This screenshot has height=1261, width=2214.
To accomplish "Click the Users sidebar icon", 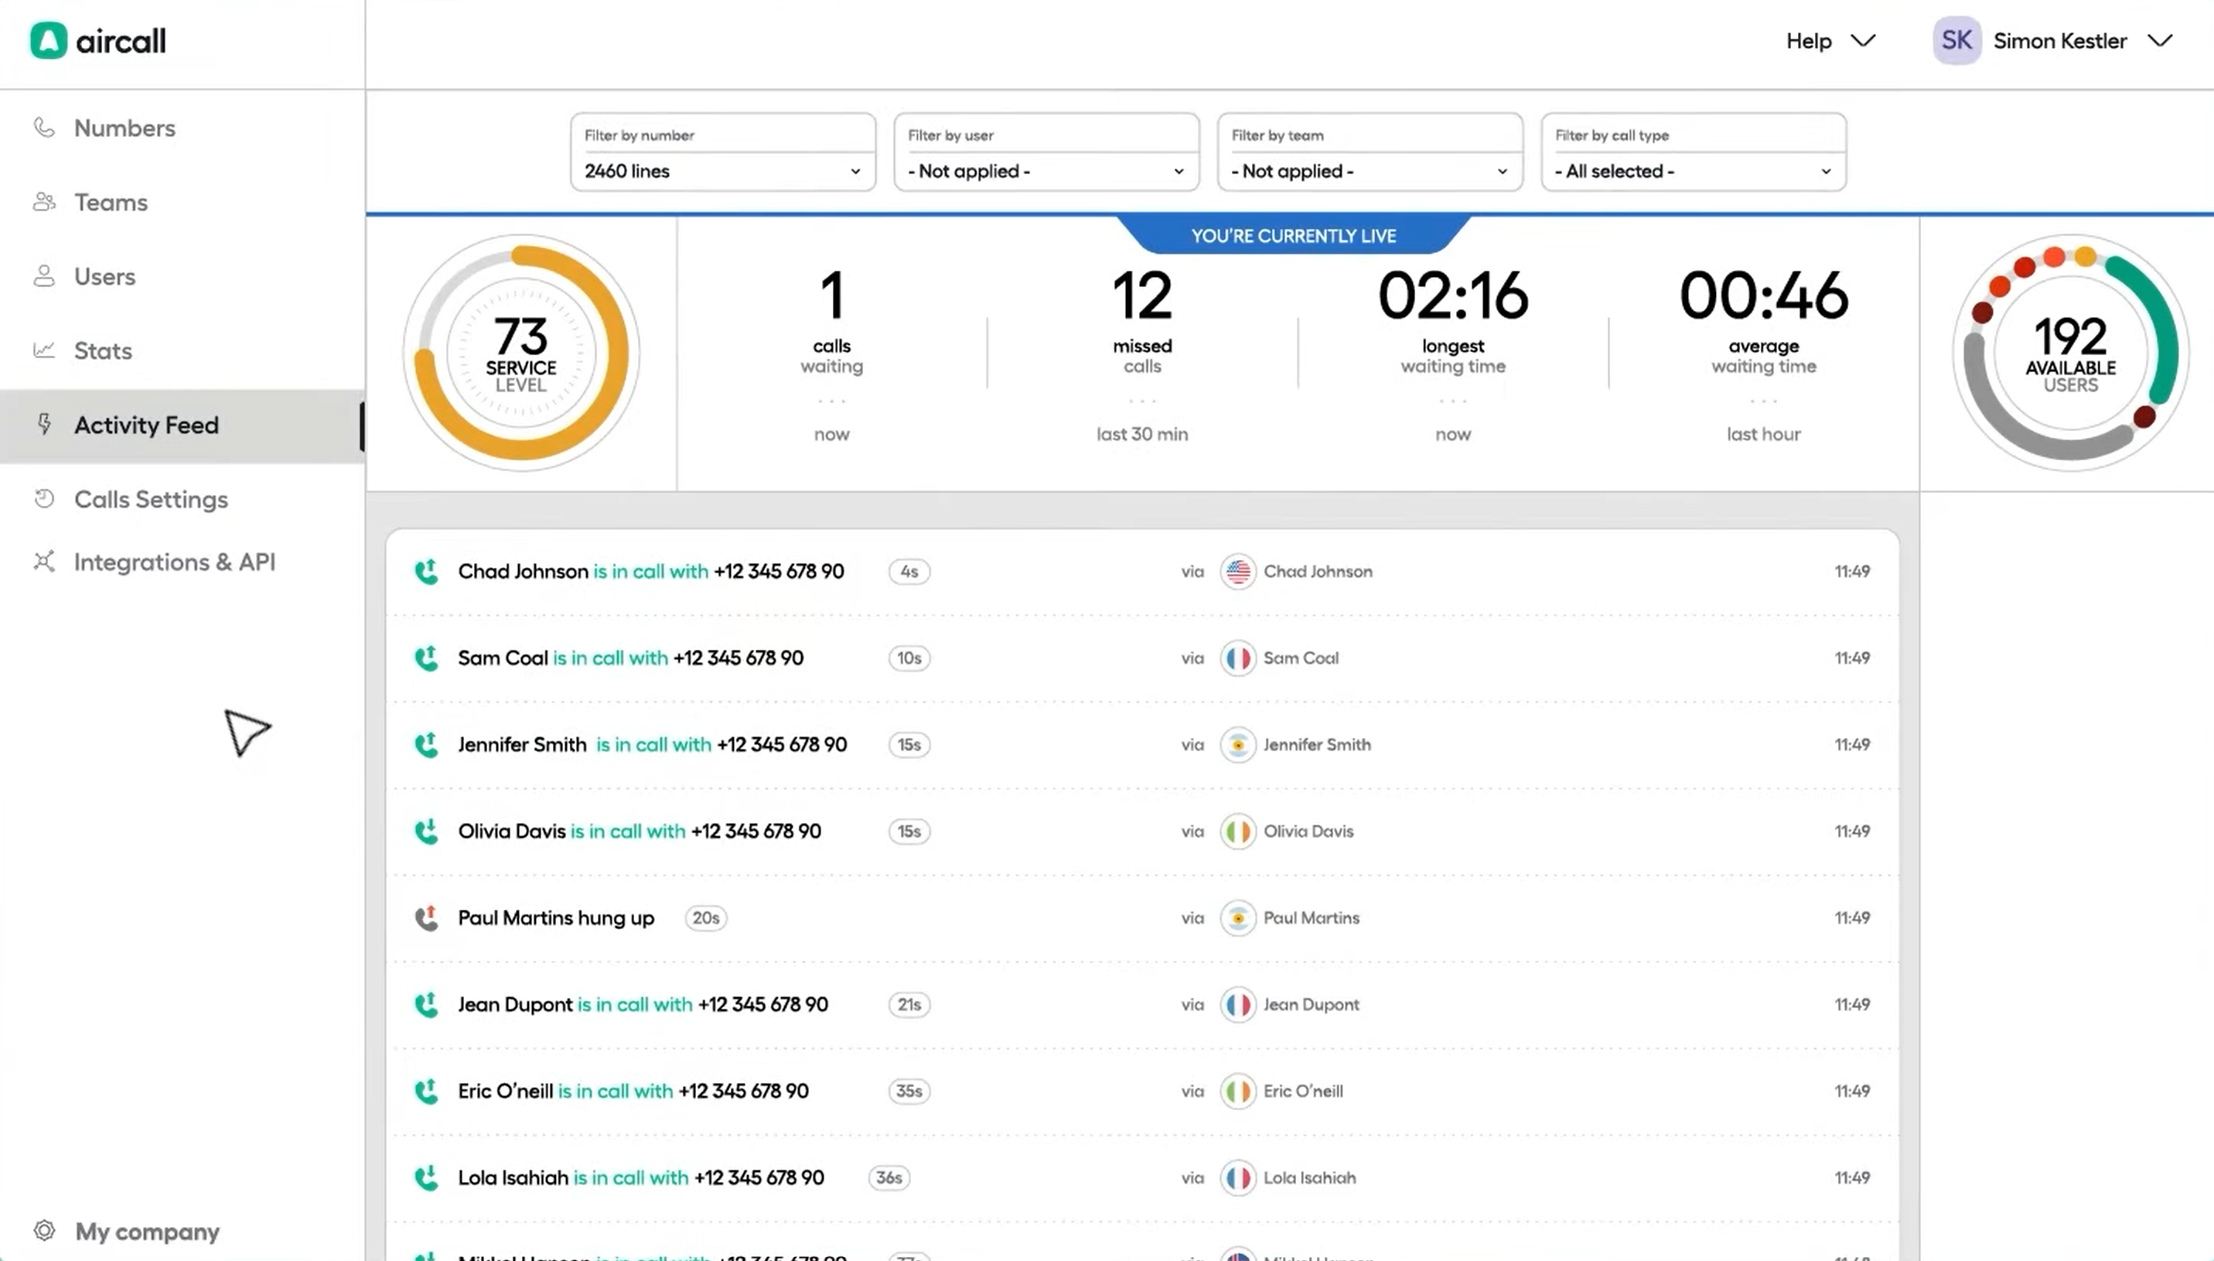I will click(43, 275).
